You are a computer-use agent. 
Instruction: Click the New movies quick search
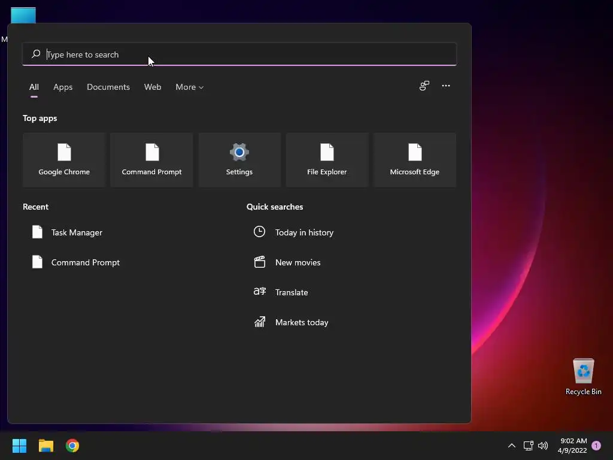pos(287,262)
